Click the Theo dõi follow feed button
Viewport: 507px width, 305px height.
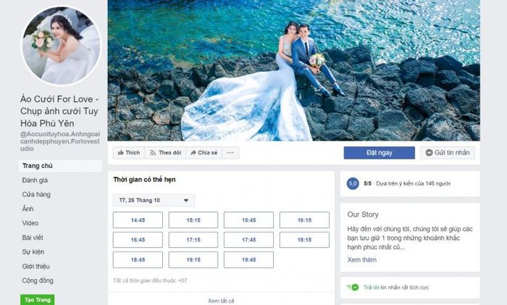click(165, 153)
